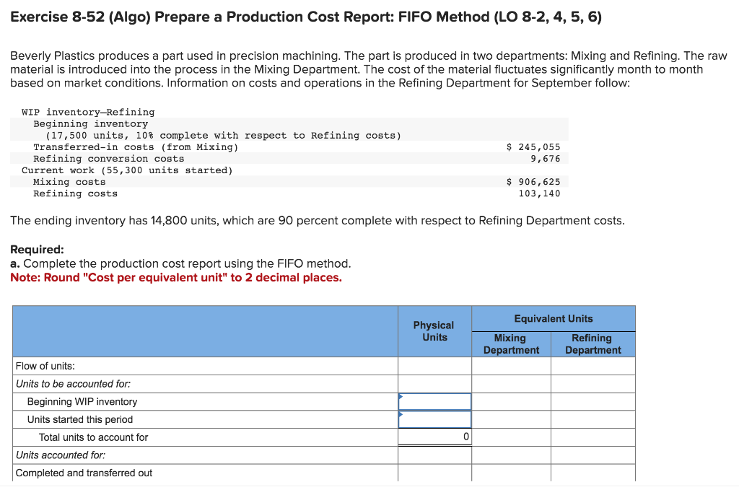Viewport: 739px width, 490px height.
Task: Click the Refining equivalent units cell for Units started
Action: click(x=592, y=419)
